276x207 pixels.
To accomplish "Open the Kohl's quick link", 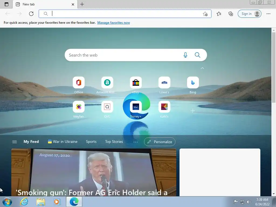I will coord(164,107).
